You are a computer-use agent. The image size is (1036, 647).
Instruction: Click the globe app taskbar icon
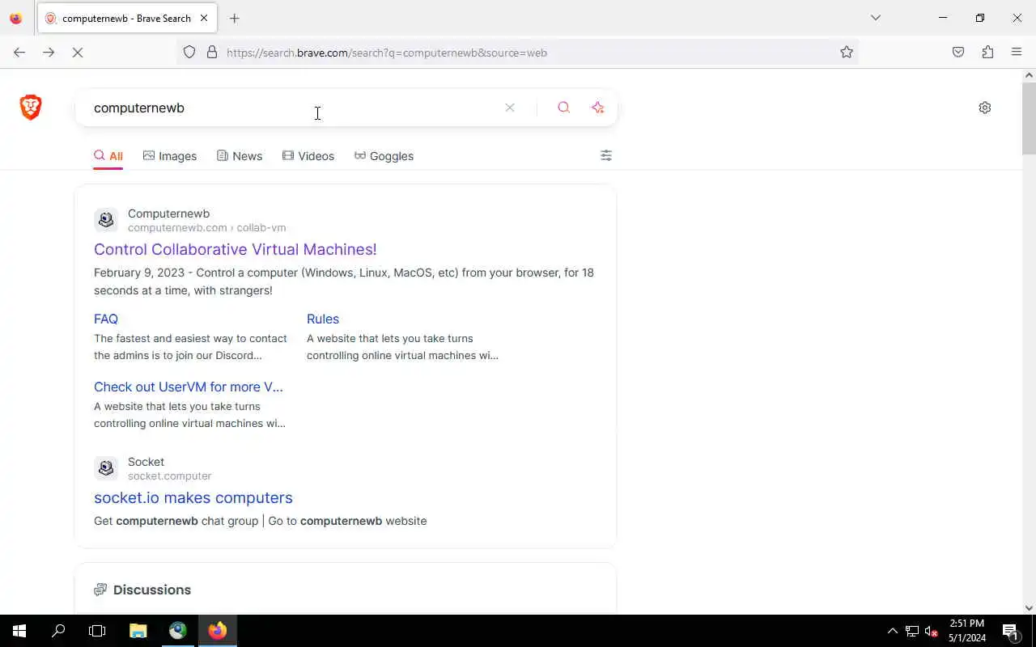[x=178, y=631]
